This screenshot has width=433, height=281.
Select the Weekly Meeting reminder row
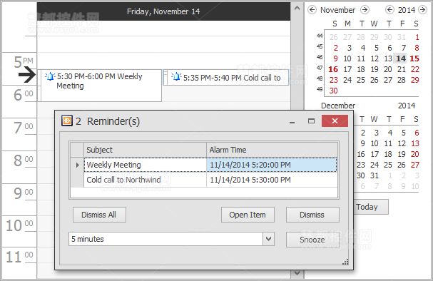204,165
